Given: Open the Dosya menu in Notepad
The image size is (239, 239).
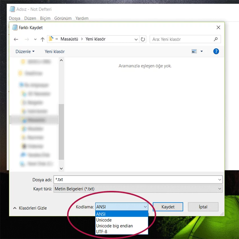Looking at the screenshot, I should point(14,18).
